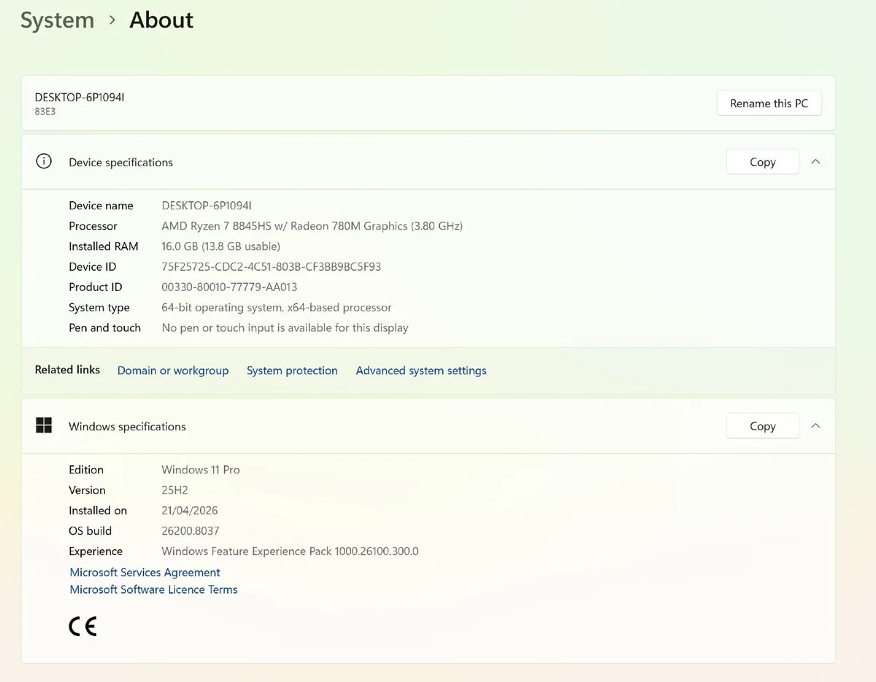876x682 pixels.
Task: Copy the Windows specifications details
Action: coord(762,425)
